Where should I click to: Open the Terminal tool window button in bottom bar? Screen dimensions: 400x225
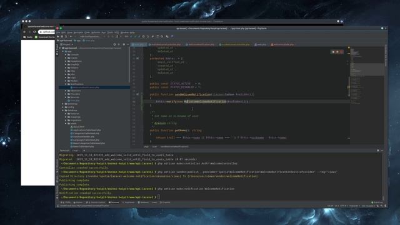[114, 202]
